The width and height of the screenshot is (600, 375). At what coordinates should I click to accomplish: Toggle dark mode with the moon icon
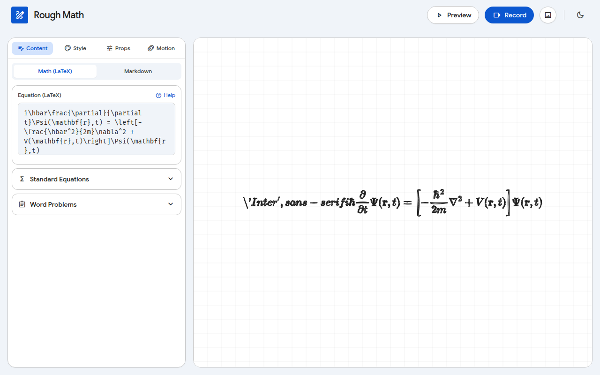click(x=580, y=15)
